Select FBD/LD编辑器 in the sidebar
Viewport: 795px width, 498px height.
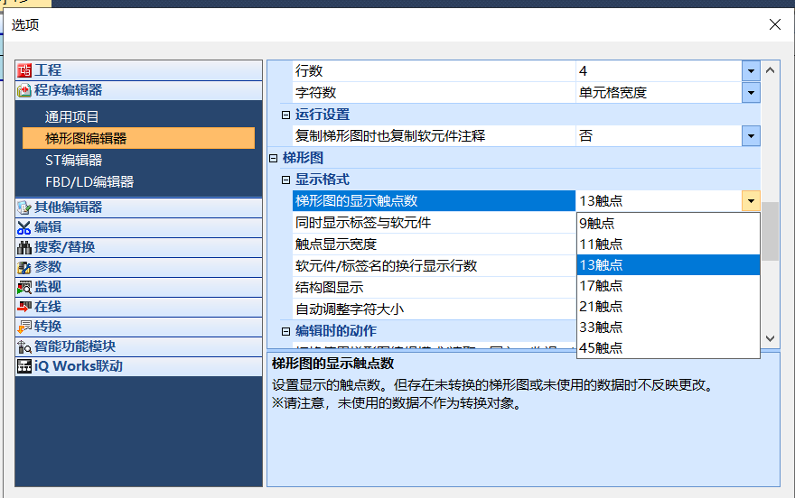pyautogui.click(x=89, y=182)
